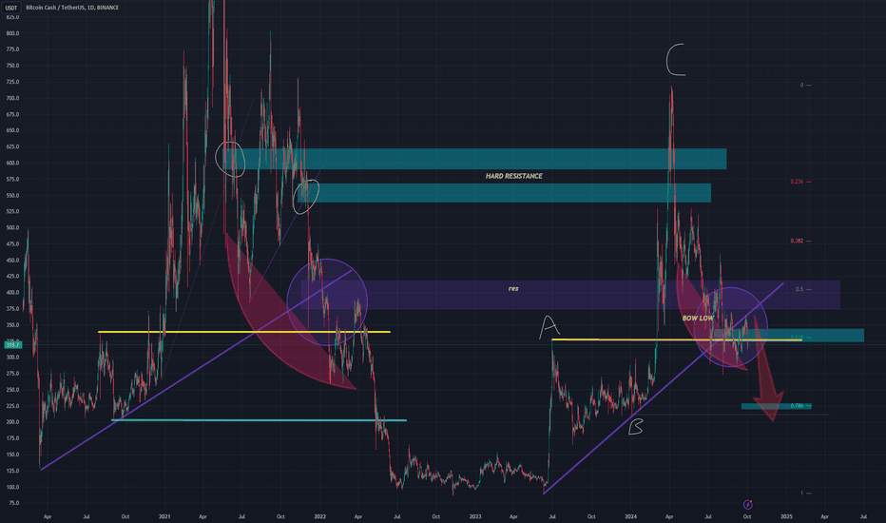Select the BOW LOW text label
This screenshot has height=523, width=886.
click(x=698, y=319)
